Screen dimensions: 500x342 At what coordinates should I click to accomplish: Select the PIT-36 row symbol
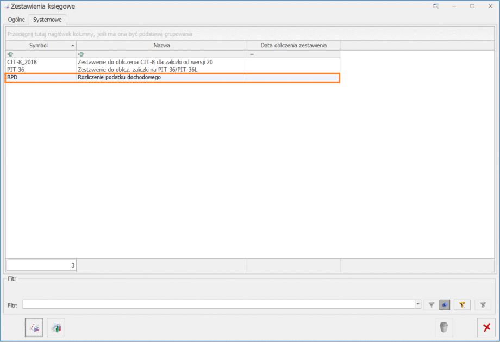(16, 70)
